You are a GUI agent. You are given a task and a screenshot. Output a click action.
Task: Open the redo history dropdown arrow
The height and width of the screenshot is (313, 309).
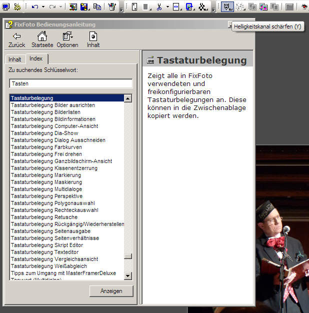click(61, 7)
